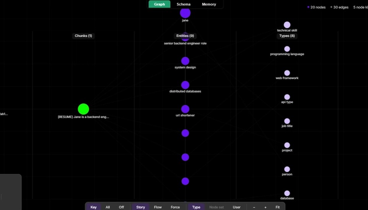Select the job title type node
This screenshot has width=368, height=210.
click(x=287, y=121)
